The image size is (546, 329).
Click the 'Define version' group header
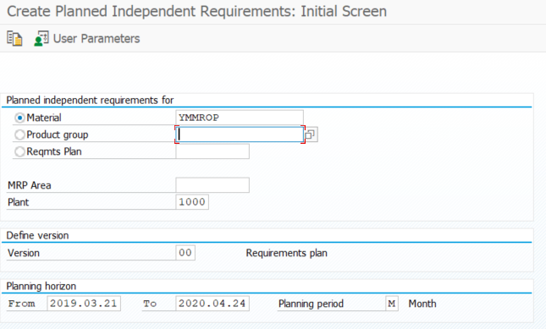tap(37, 235)
